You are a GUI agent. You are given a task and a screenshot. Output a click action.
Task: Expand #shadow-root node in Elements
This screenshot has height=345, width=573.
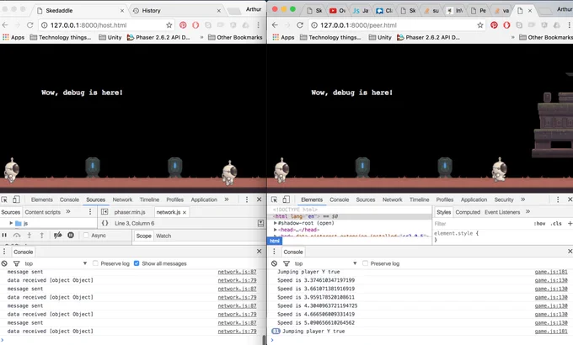[276, 223]
